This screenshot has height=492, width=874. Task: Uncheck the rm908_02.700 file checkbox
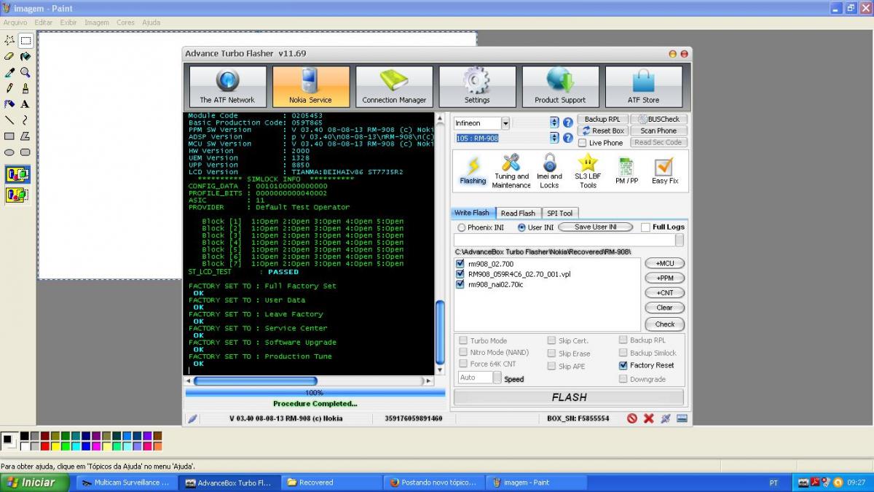[460, 263]
